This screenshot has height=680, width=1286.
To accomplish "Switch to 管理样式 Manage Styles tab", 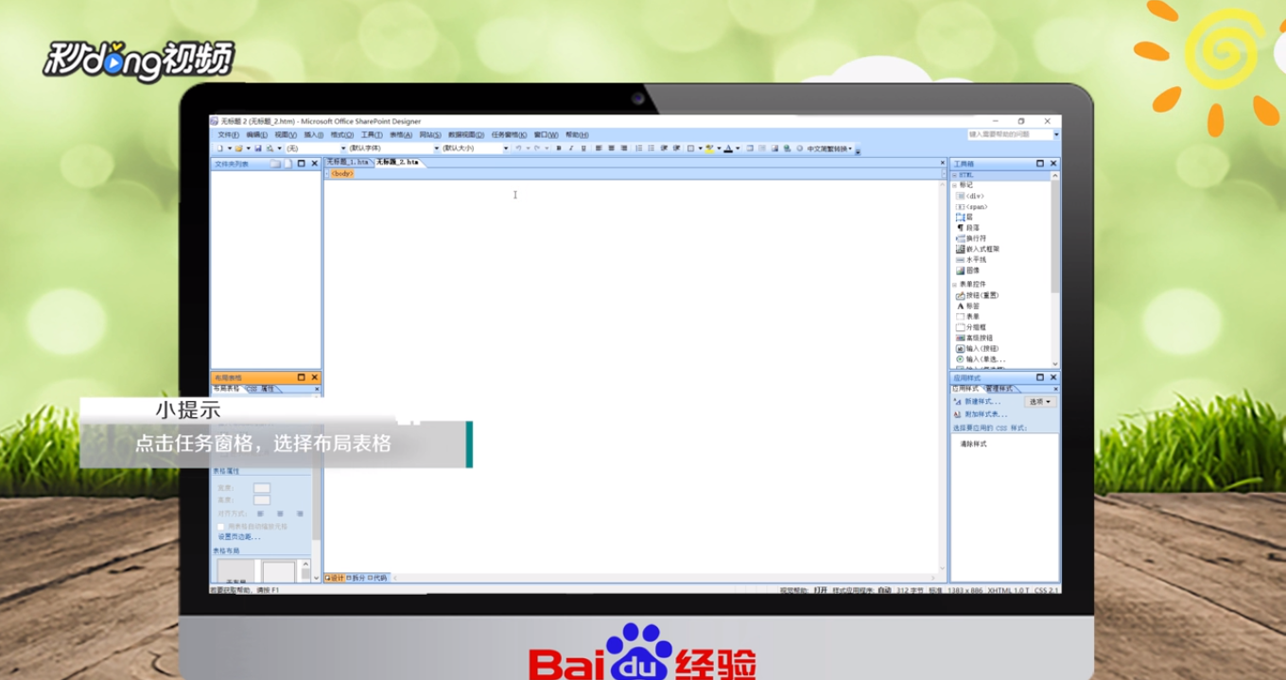I will click(x=999, y=389).
